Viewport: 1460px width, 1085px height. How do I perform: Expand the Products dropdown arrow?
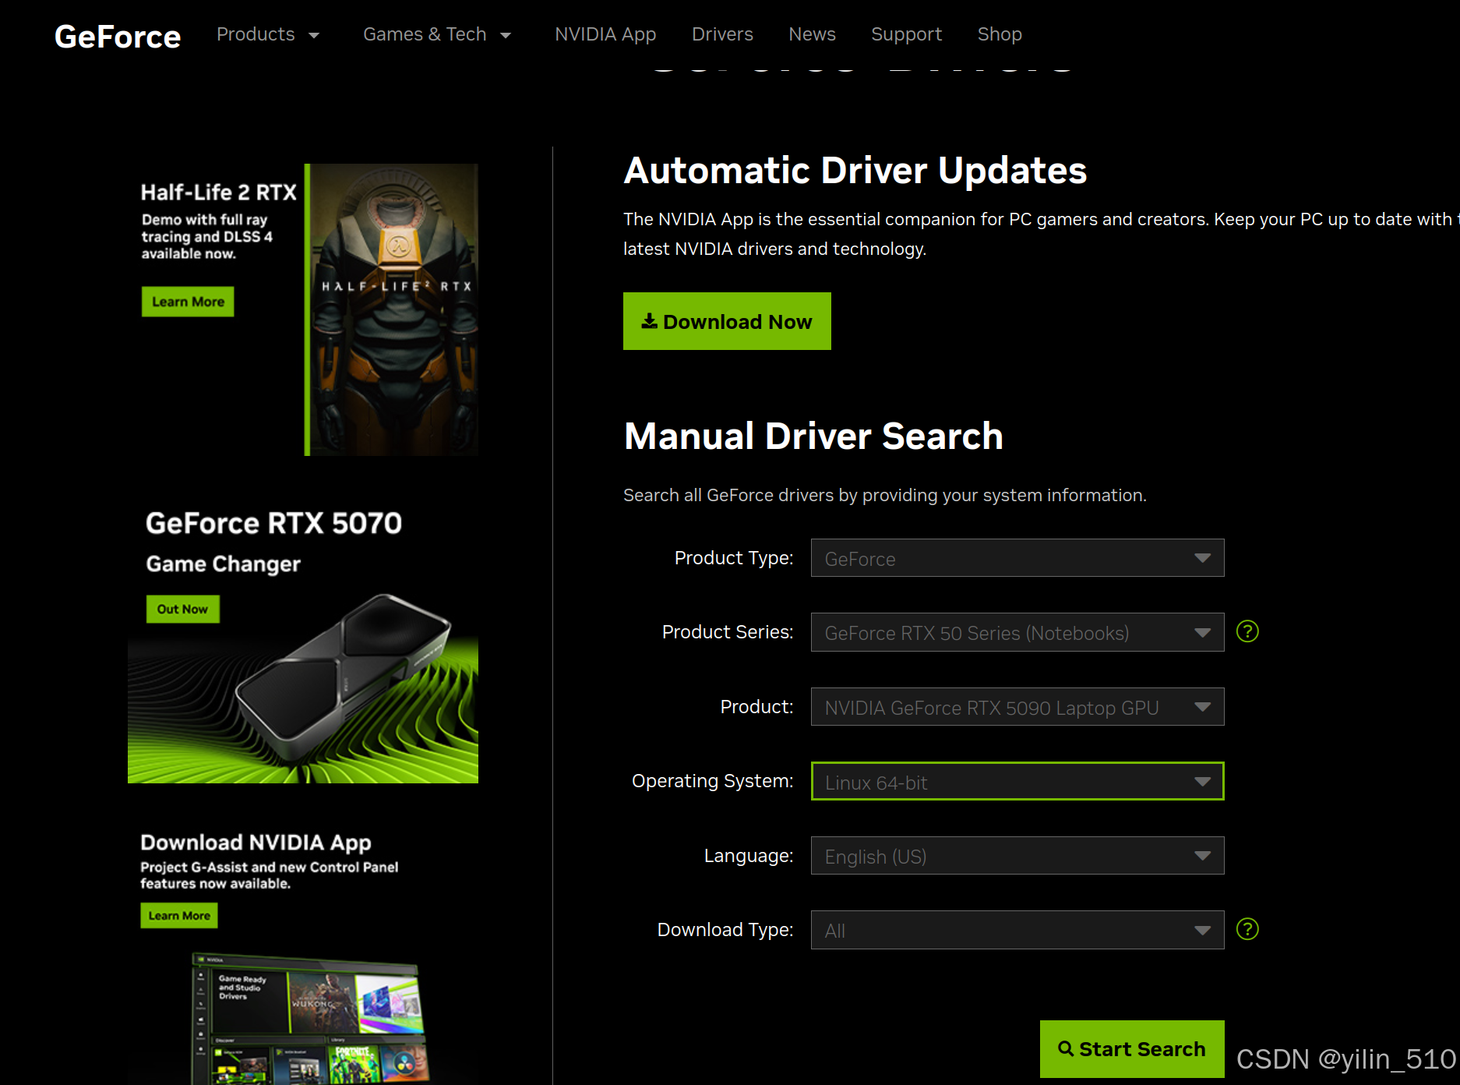tap(314, 35)
